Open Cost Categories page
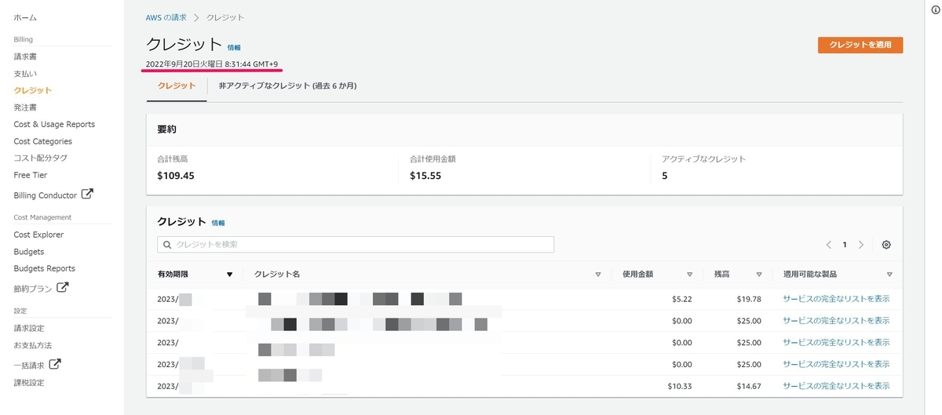Image resolution: width=942 pixels, height=415 pixels. pos(42,141)
